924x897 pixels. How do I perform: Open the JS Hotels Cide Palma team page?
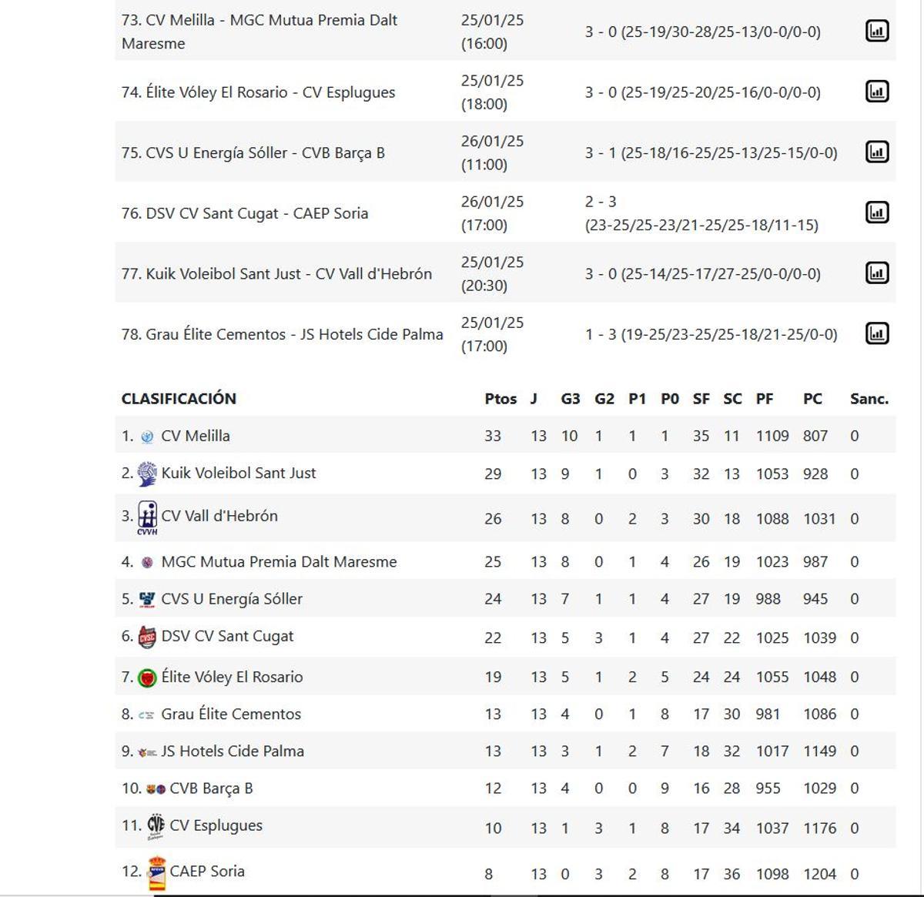[x=233, y=750]
